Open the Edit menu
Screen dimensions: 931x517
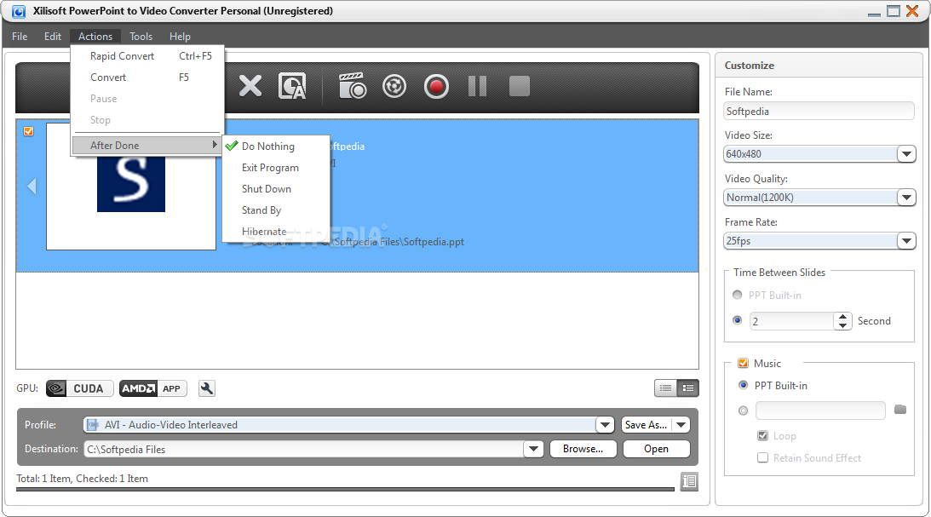pyautogui.click(x=52, y=37)
